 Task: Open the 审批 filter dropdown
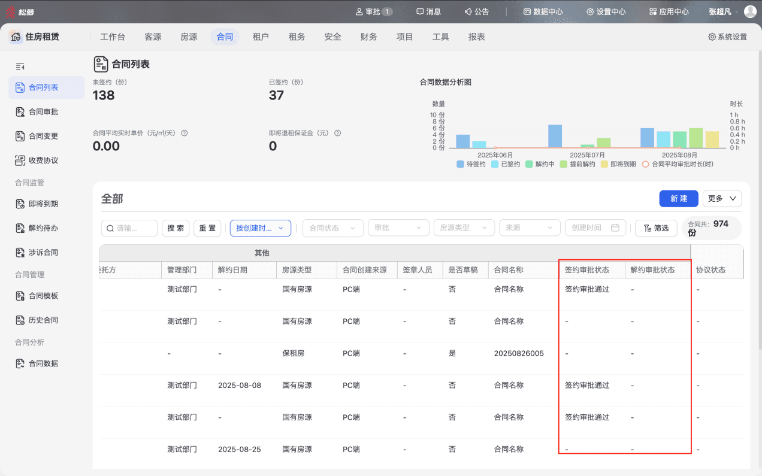tap(399, 228)
